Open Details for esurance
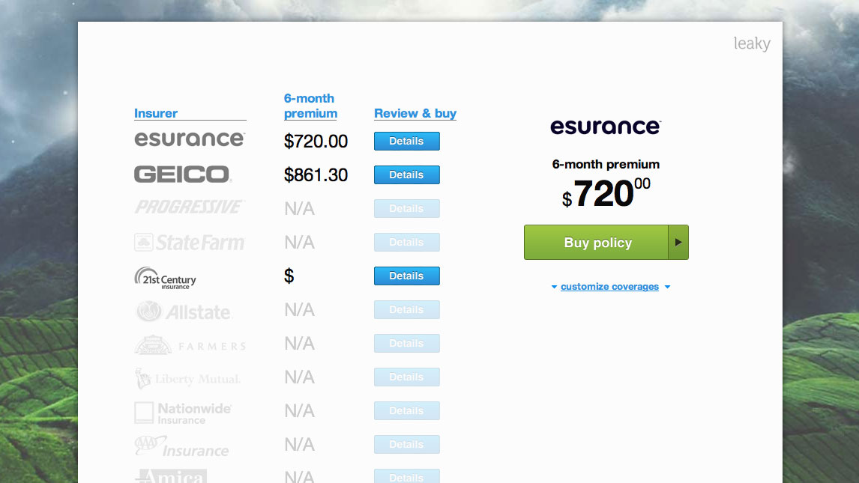The image size is (859, 483). tap(406, 142)
